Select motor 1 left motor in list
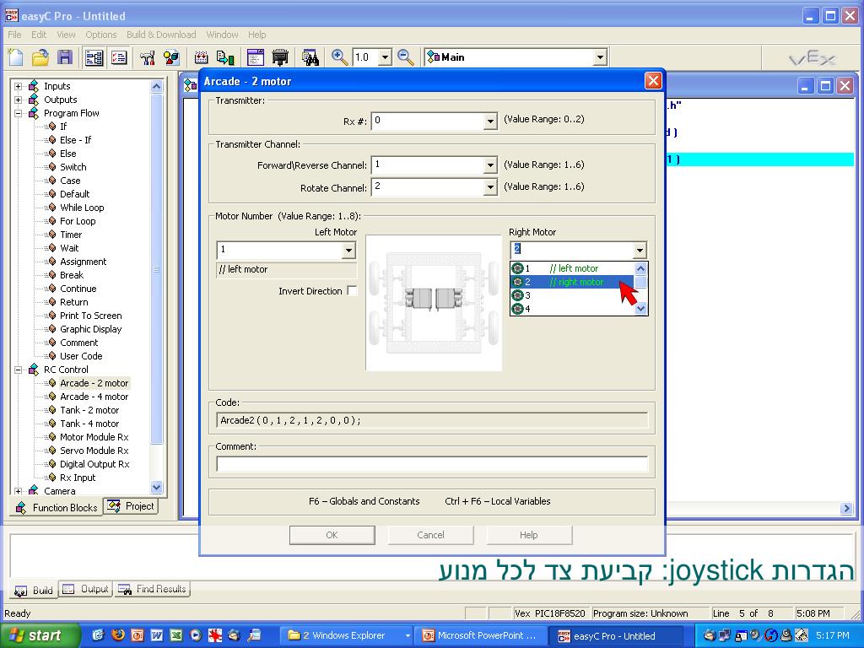This screenshot has height=648, width=864. coord(572,268)
